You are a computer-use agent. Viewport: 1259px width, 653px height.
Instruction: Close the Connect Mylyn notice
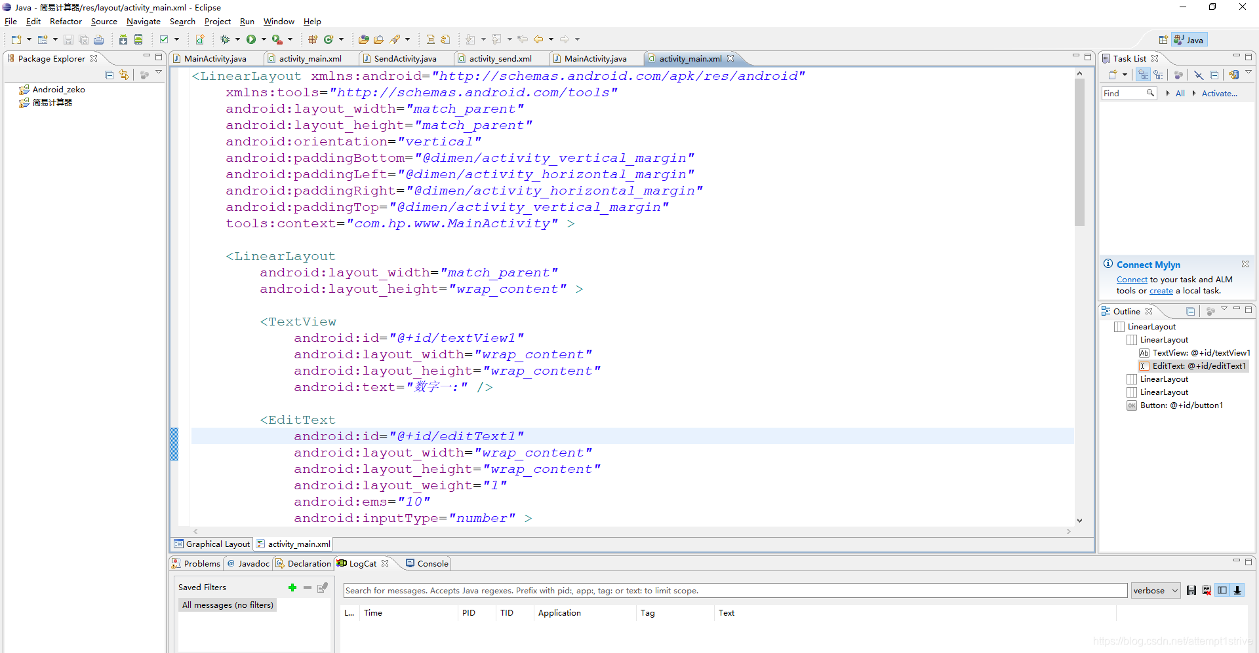[x=1245, y=264]
